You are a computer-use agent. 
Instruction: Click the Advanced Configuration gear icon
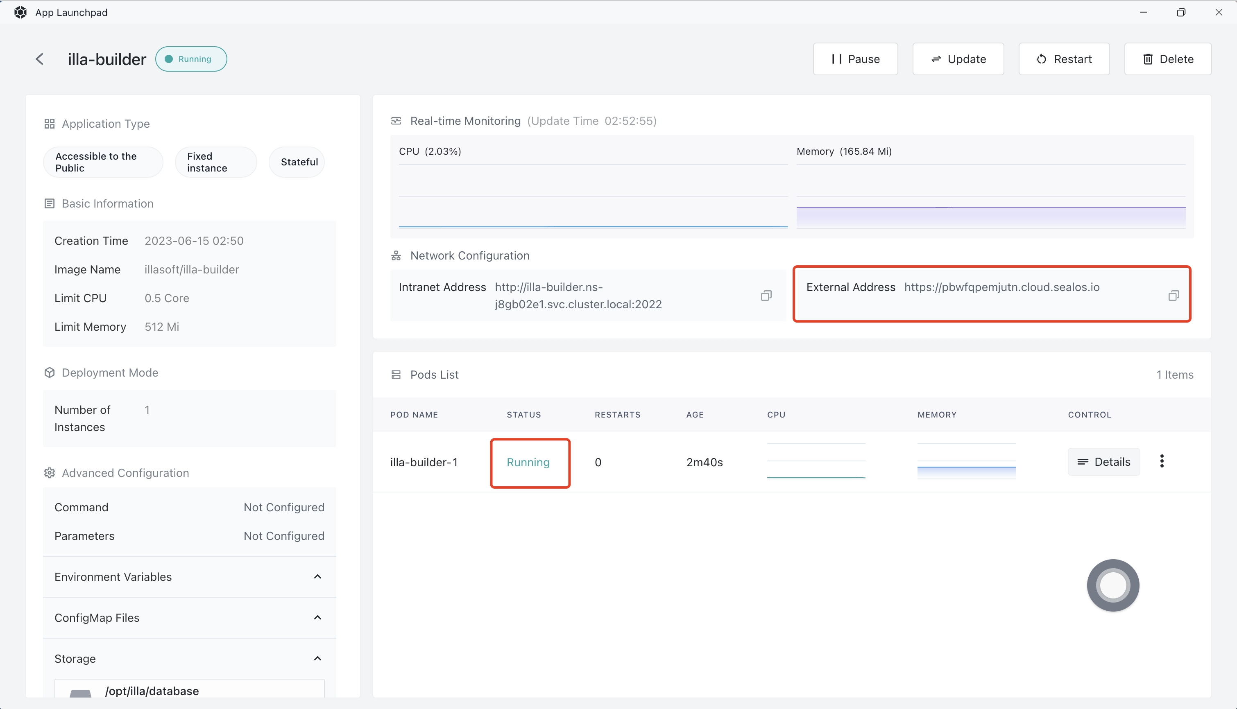pyautogui.click(x=49, y=473)
